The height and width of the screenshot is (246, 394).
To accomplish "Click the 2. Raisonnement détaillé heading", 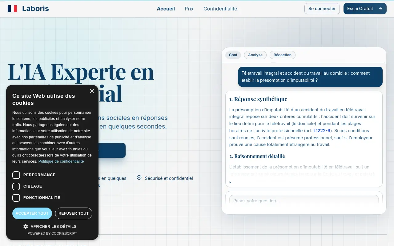I will point(257,156).
